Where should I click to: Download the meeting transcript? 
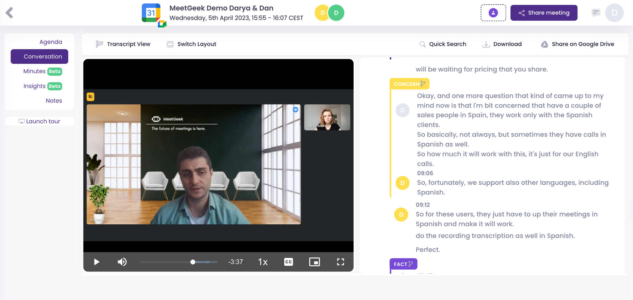tap(502, 44)
